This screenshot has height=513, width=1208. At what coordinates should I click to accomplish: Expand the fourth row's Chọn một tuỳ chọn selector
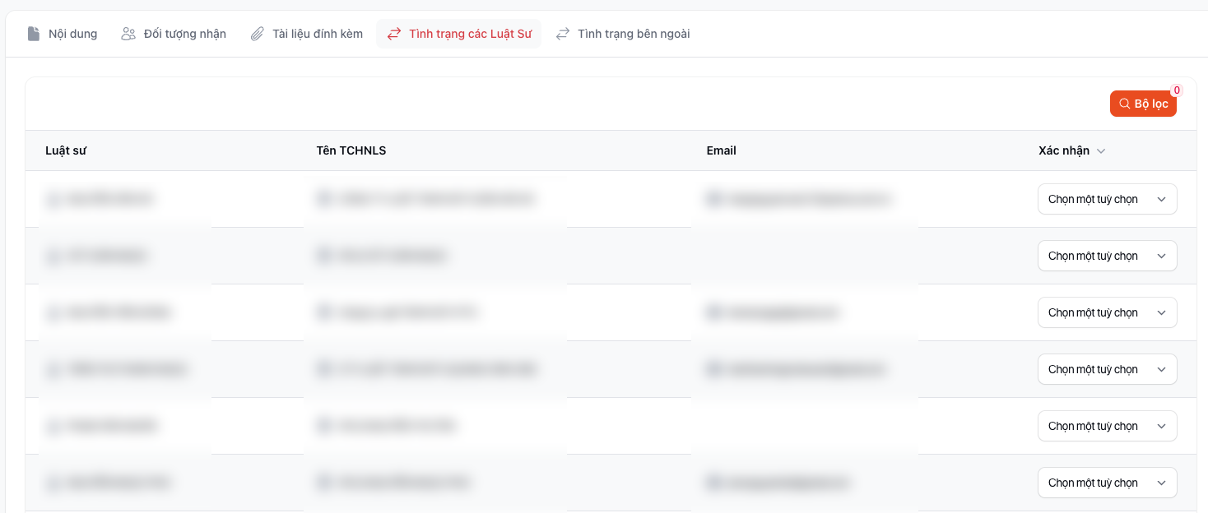(1107, 369)
